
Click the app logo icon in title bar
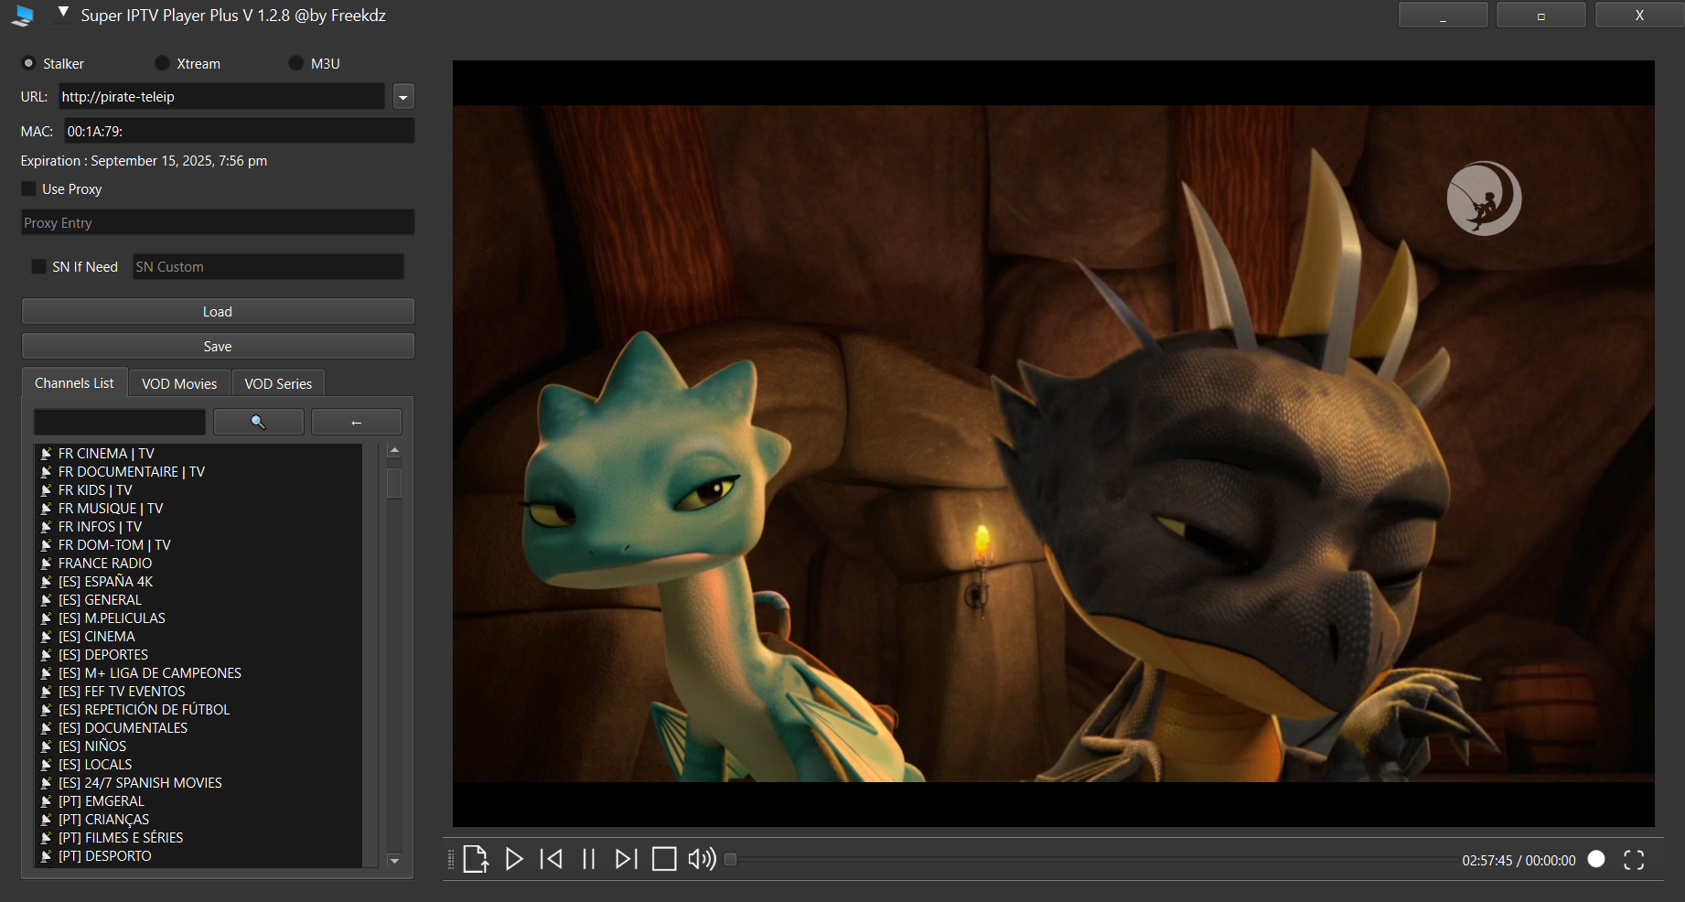(x=24, y=16)
